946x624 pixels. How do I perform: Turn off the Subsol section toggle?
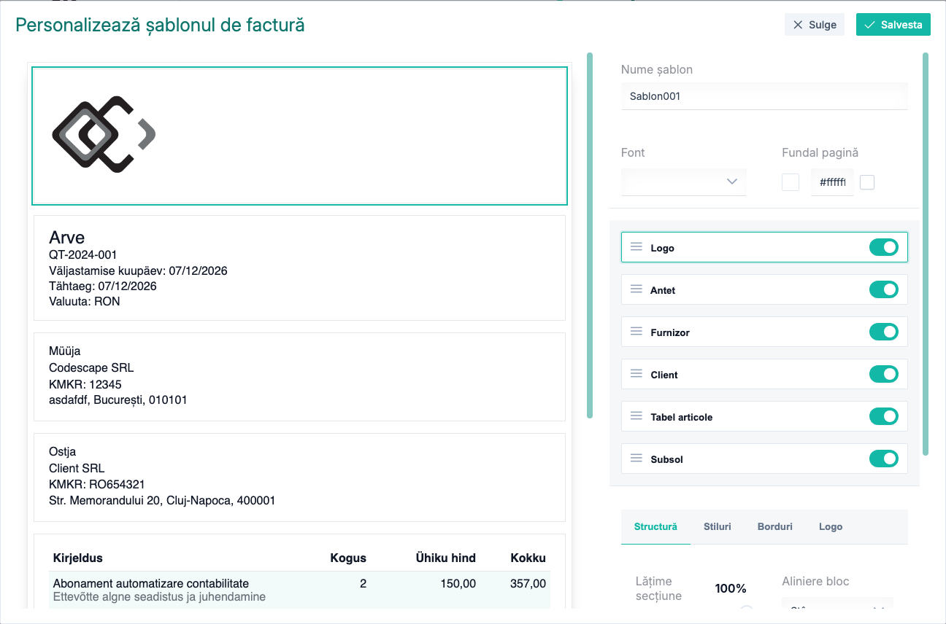click(x=884, y=459)
